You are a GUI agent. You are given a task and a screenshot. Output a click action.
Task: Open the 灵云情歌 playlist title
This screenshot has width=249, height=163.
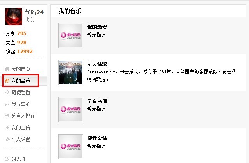tap(97, 64)
